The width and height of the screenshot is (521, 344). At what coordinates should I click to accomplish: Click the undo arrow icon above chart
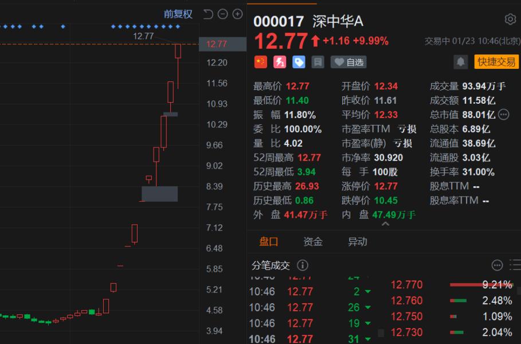(x=208, y=14)
